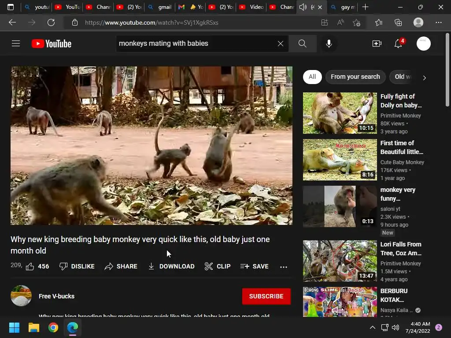Open the monkey very funny thumbnail
The image size is (451, 338).
click(x=340, y=206)
